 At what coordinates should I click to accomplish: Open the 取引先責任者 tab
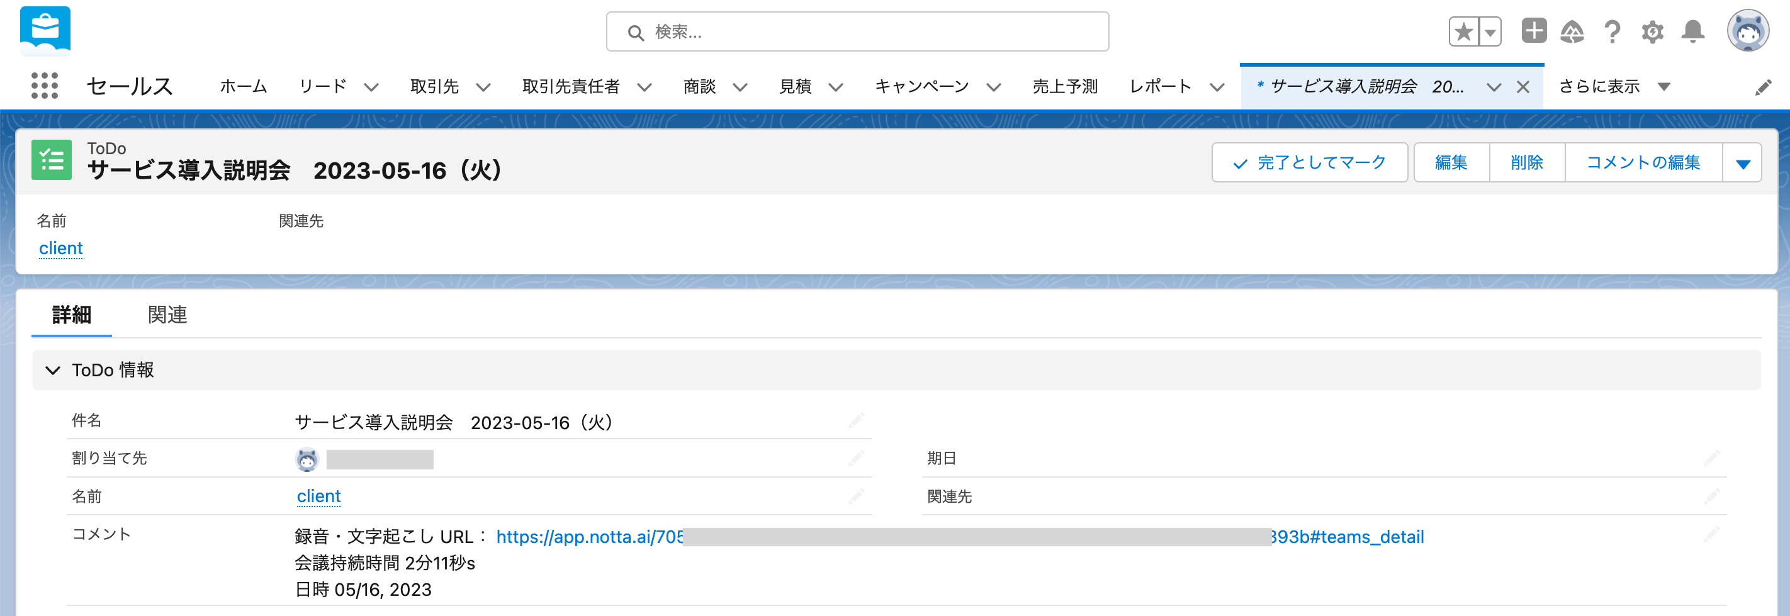570,86
